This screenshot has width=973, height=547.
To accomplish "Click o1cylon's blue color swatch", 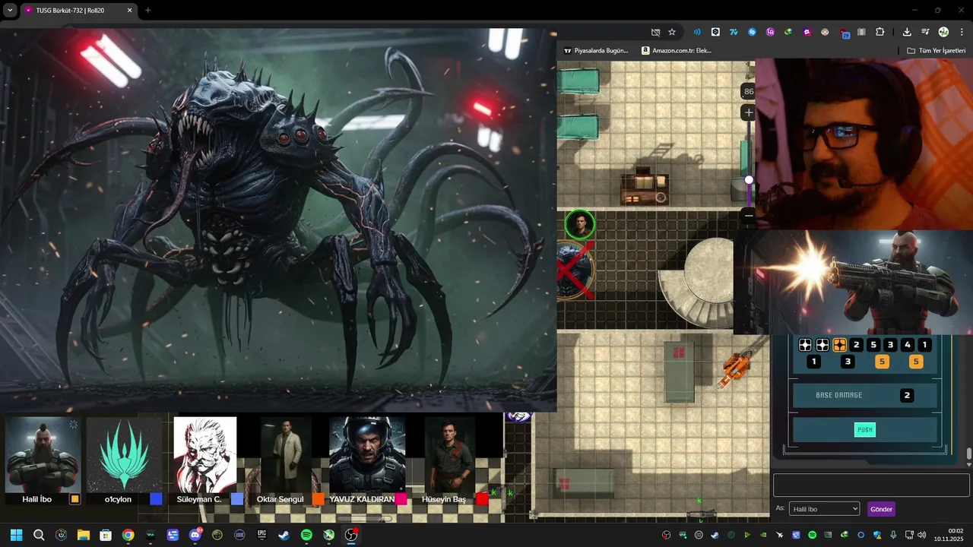I will (x=156, y=499).
